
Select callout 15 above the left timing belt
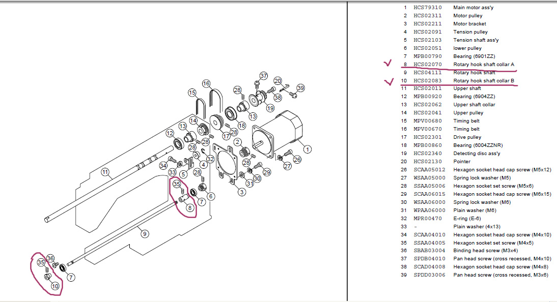point(192,93)
